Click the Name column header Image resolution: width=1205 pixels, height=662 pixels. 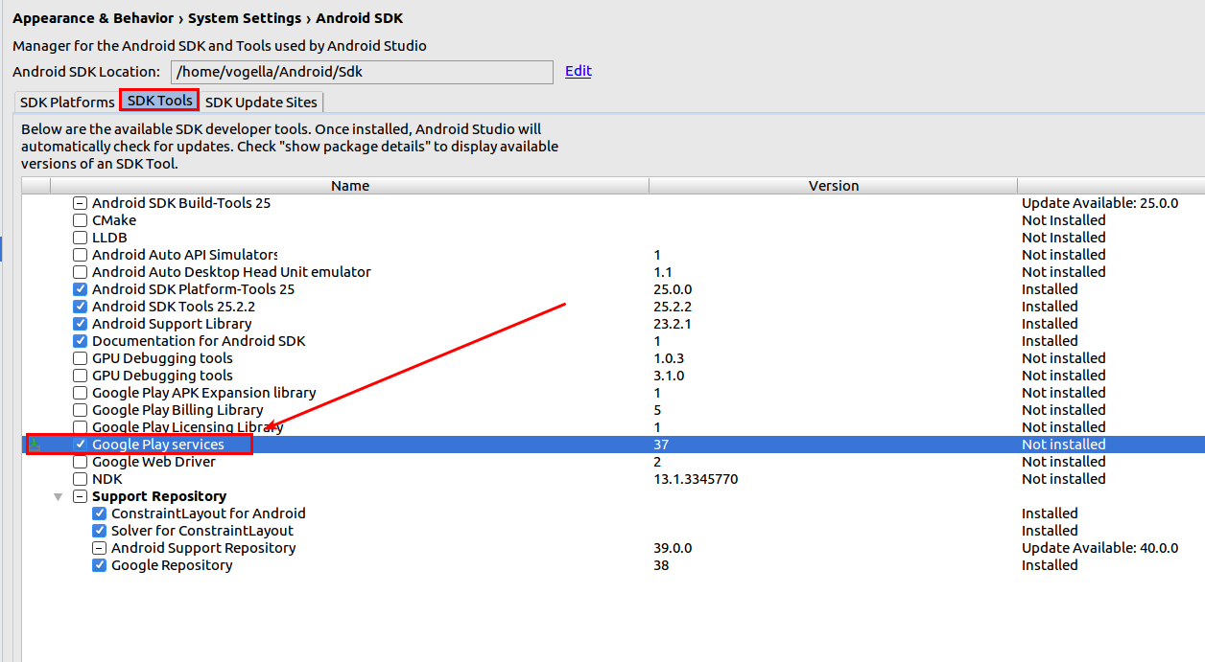350,186
